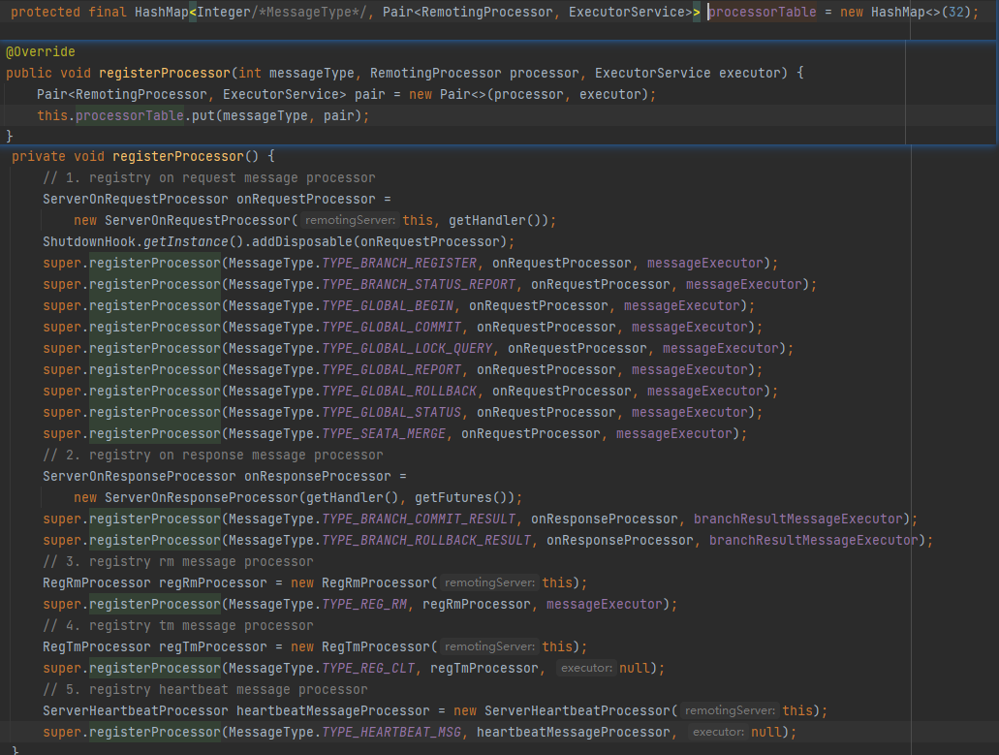Viewport: 999px width, 755px height.
Task: Click the 'executor:' hint on the TYPE_HEARTBEAT_MSG line
Action: pos(718,733)
